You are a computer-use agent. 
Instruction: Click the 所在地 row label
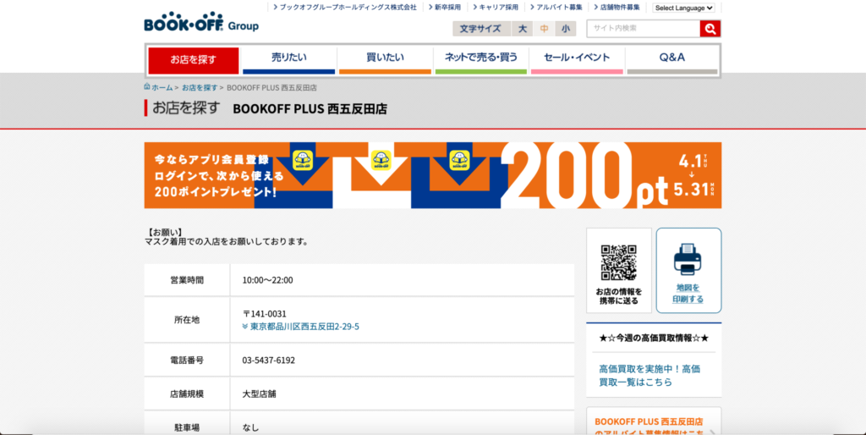tap(187, 320)
